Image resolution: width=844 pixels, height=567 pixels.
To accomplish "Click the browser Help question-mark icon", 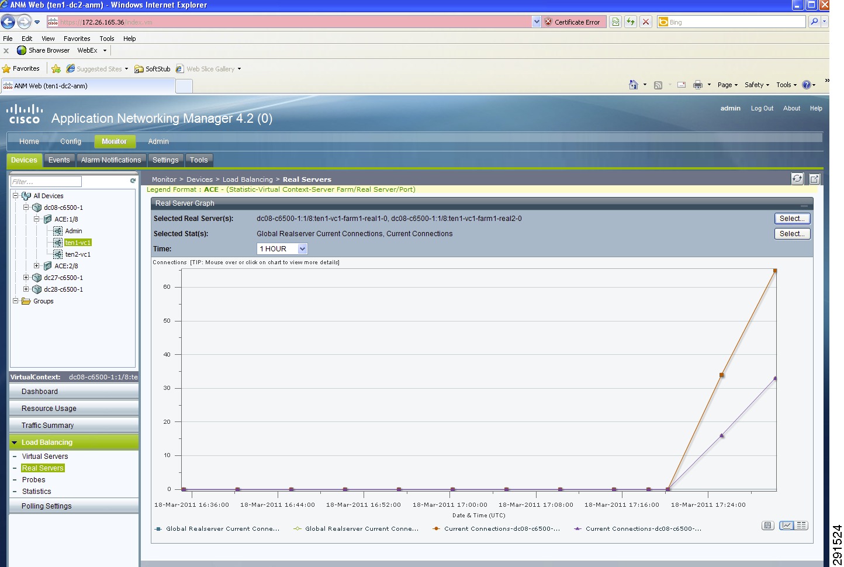I will (x=807, y=85).
